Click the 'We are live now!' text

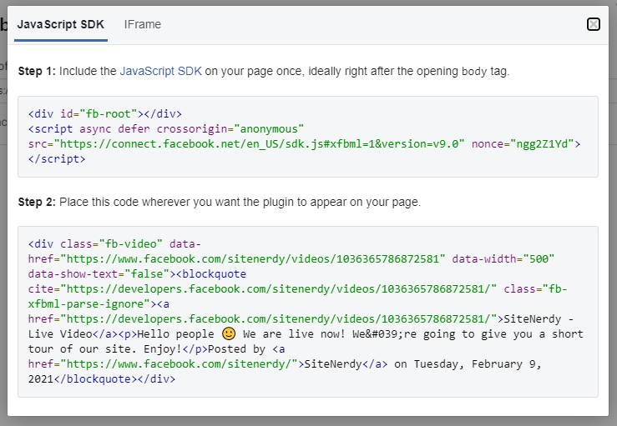point(294,334)
